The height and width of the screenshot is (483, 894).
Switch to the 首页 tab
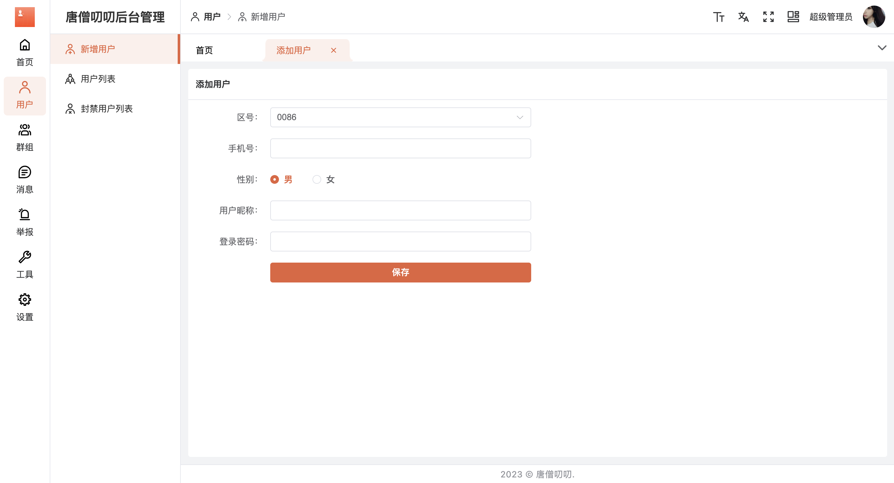(204, 51)
